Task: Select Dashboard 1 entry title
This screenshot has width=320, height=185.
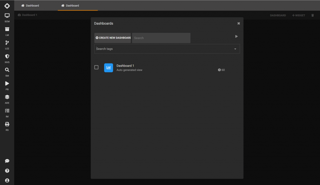Action: [x=125, y=66]
